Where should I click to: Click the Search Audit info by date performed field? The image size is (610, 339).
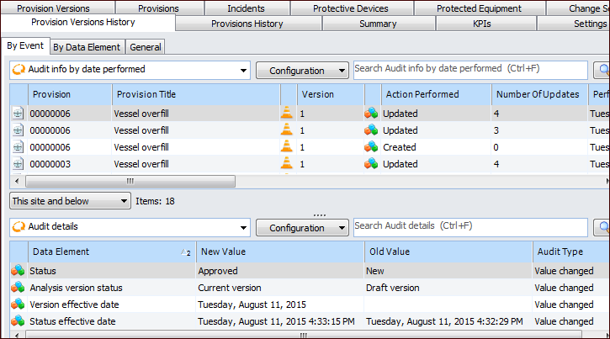pos(469,68)
